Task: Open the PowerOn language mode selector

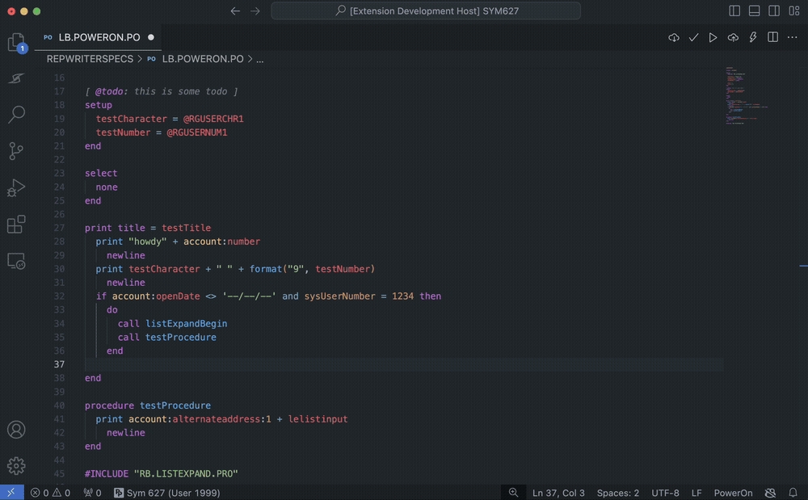Action: (x=733, y=493)
